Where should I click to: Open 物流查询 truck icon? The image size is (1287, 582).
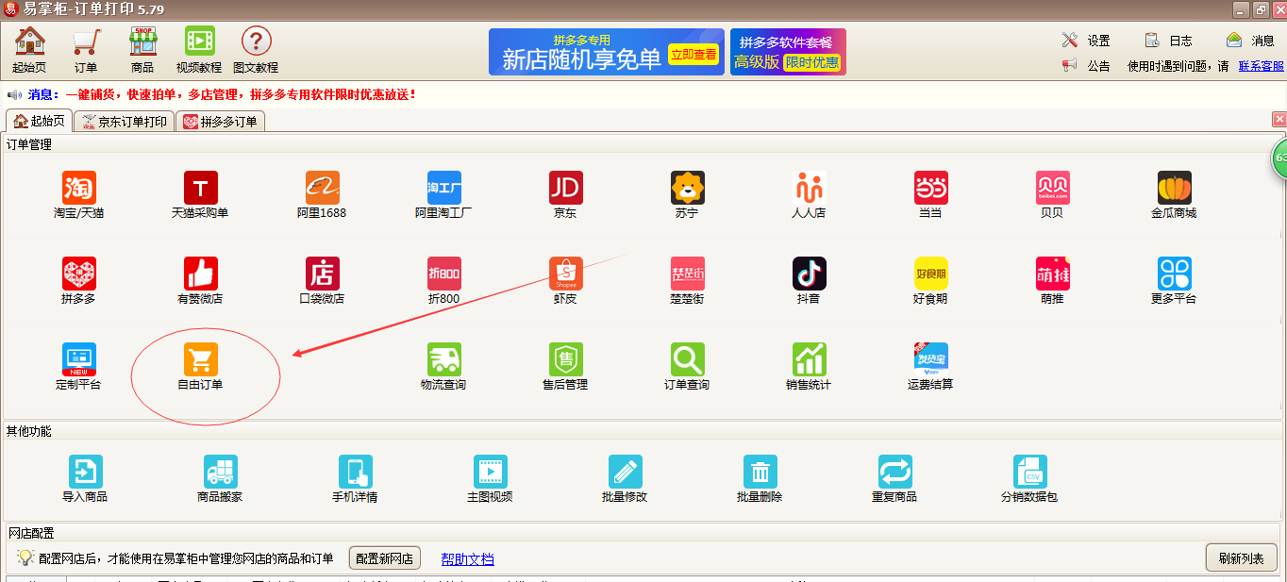pos(444,359)
